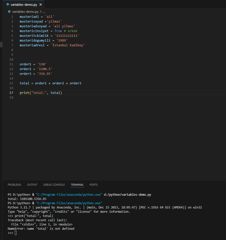Click line number 11 in the editor gutter
This screenshot has height=240, width=226.
coord(11,64)
